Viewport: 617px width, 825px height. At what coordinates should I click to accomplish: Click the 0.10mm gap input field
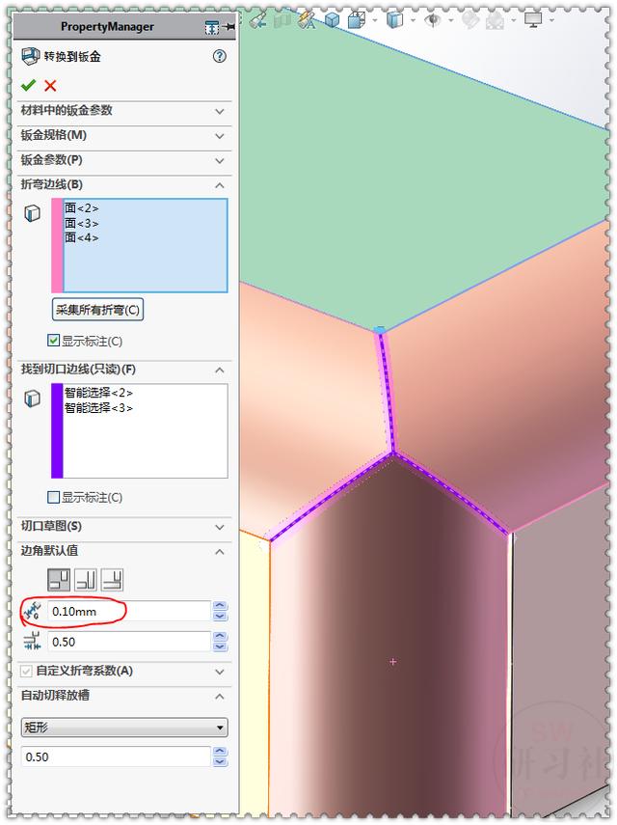(x=129, y=611)
